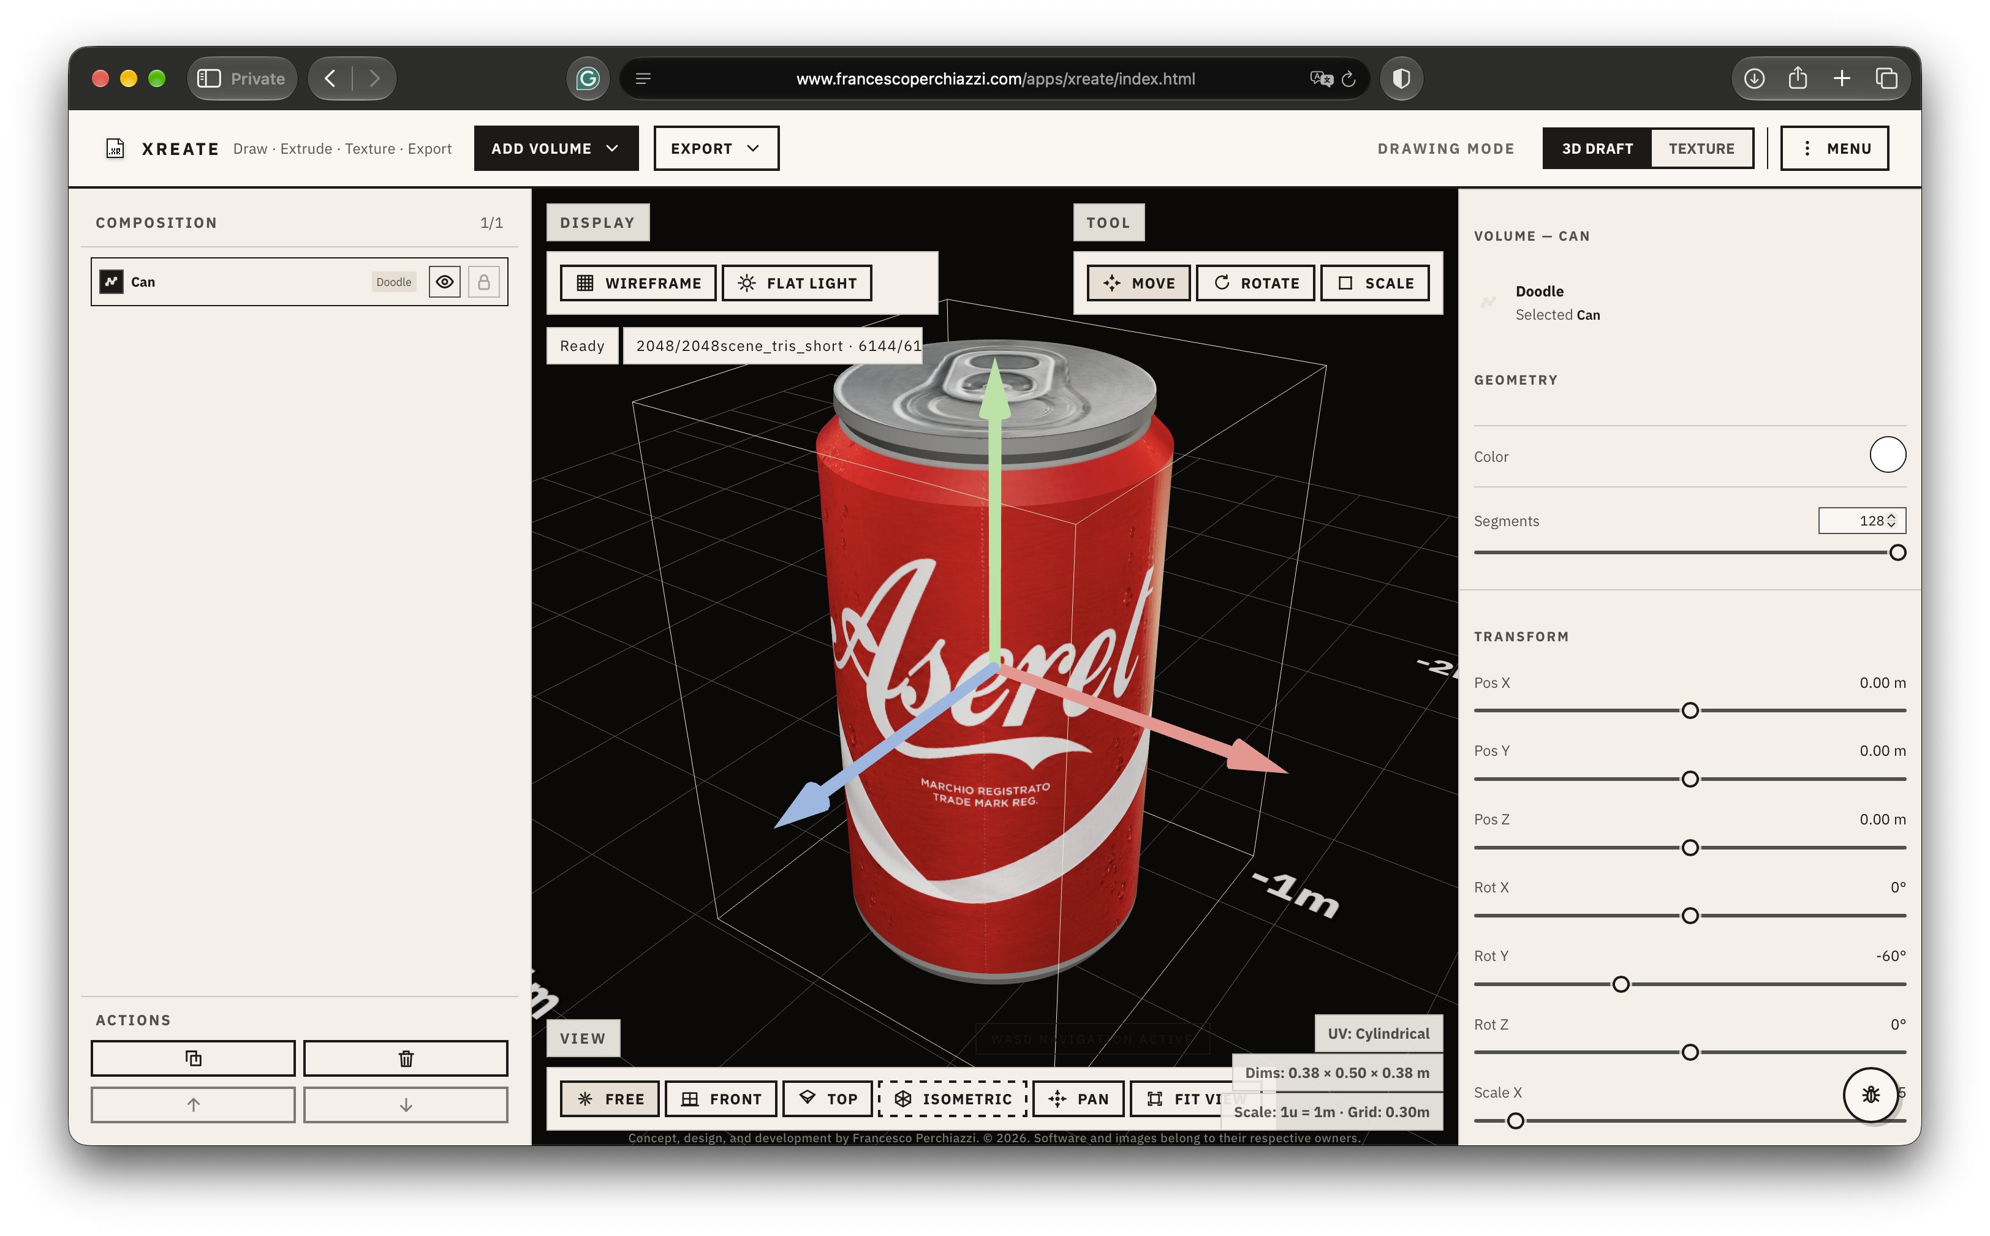
Task: Toggle Wireframe display
Action: [638, 283]
